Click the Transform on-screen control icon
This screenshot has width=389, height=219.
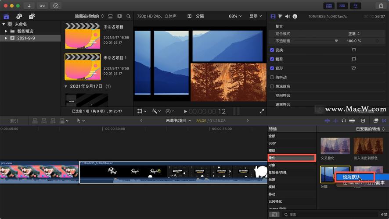tap(354, 50)
